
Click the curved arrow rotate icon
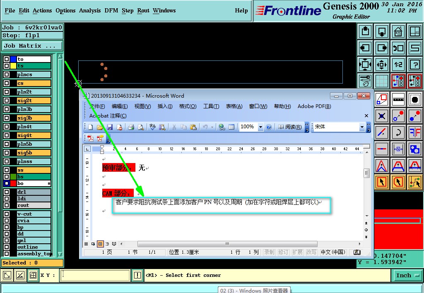point(398,132)
